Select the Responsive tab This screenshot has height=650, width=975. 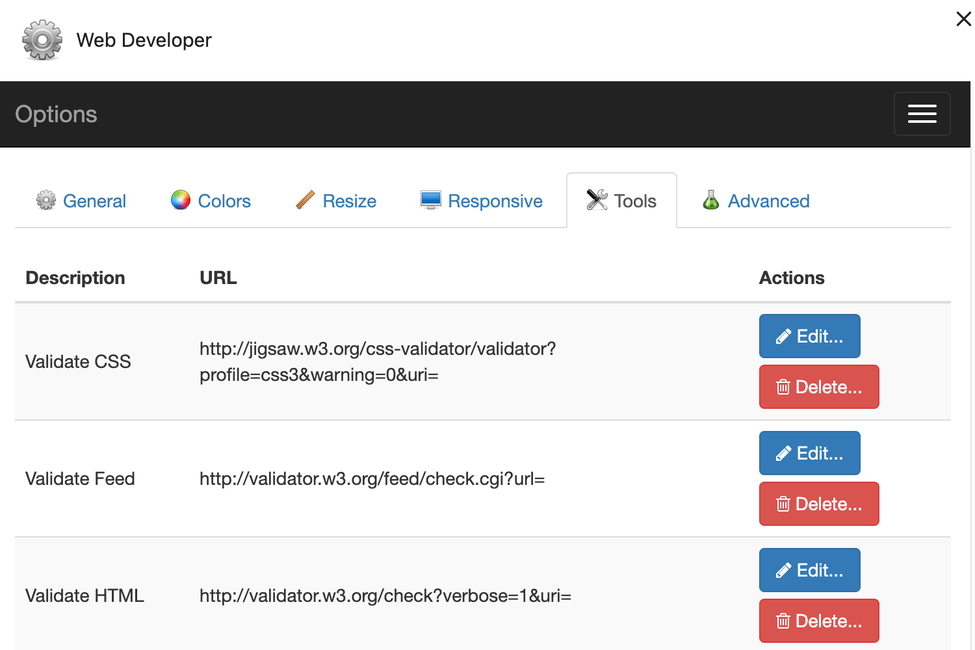(481, 201)
